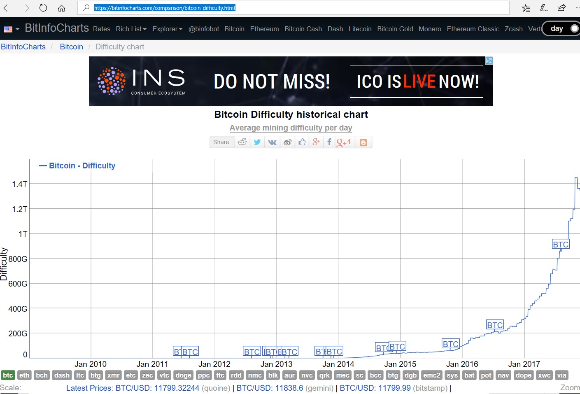Screen dimensions: 580x394
Task: Go back in the browser
Action: (8, 8)
